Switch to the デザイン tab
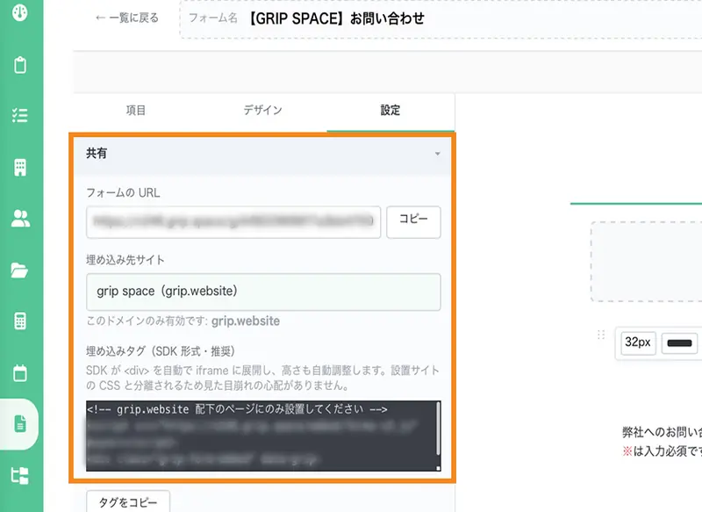 [x=262, y=110]
